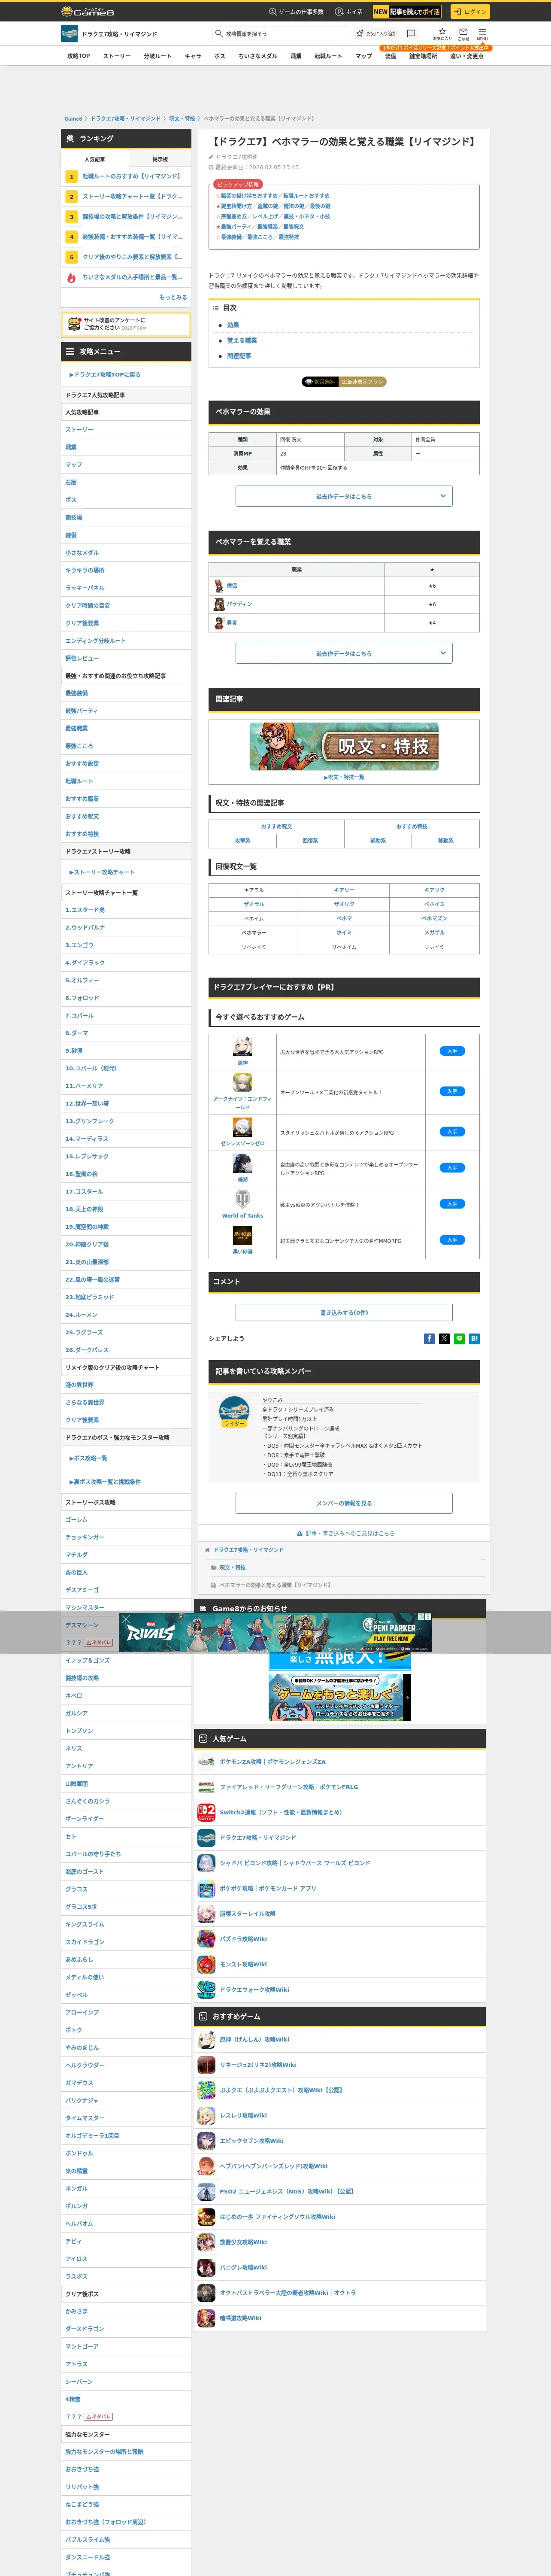Click the ポケポケ攻略 app icon
This screenshot has height=2576, width=551.
206,1888
